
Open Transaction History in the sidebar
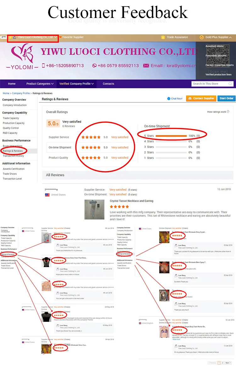click(13, 156)
